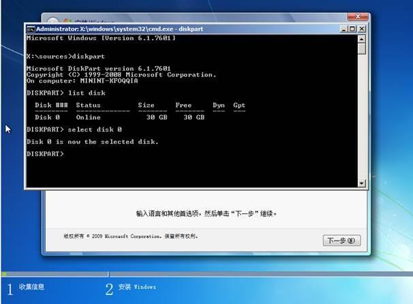Click the 'Gpt' column header
Image resolution: width=413 pixels, height=304 pixels.
tap(239, 106)
